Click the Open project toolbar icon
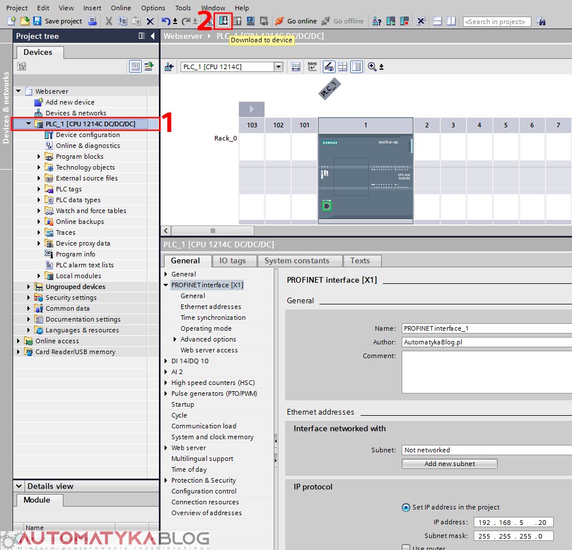The image size is (572, 550). [x=25, y=21]
